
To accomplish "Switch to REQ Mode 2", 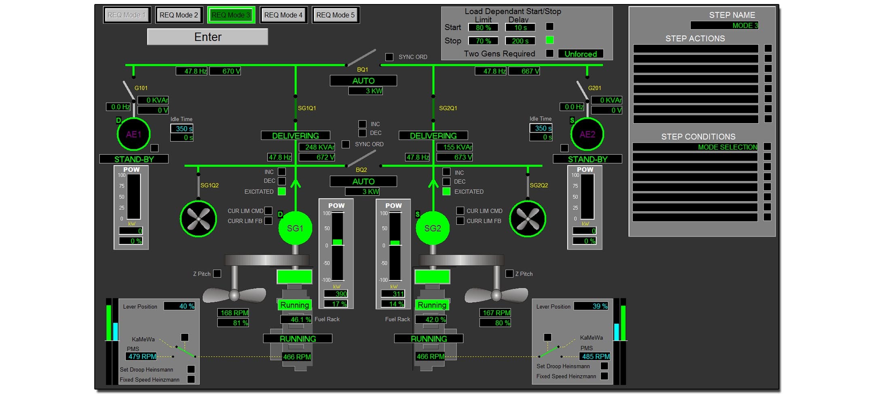I will click(179, 15).
